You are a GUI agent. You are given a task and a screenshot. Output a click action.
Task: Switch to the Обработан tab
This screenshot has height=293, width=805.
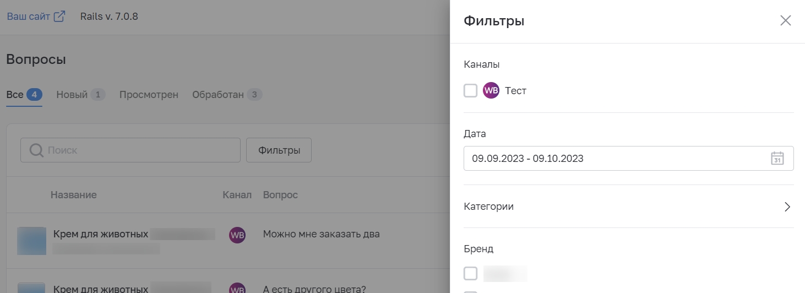tap(227, 95)
